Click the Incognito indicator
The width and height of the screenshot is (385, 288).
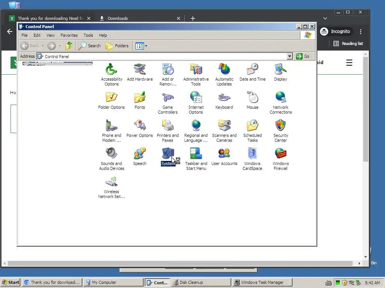click(x=335, y=31)
